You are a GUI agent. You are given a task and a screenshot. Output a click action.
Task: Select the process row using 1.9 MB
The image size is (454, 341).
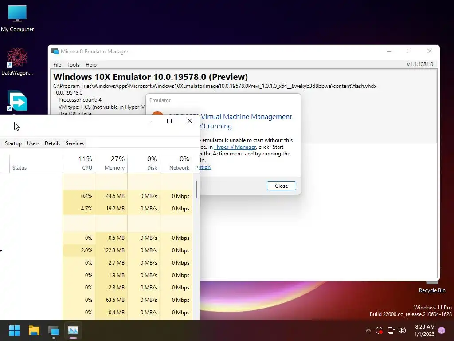(x=96, y=275)
